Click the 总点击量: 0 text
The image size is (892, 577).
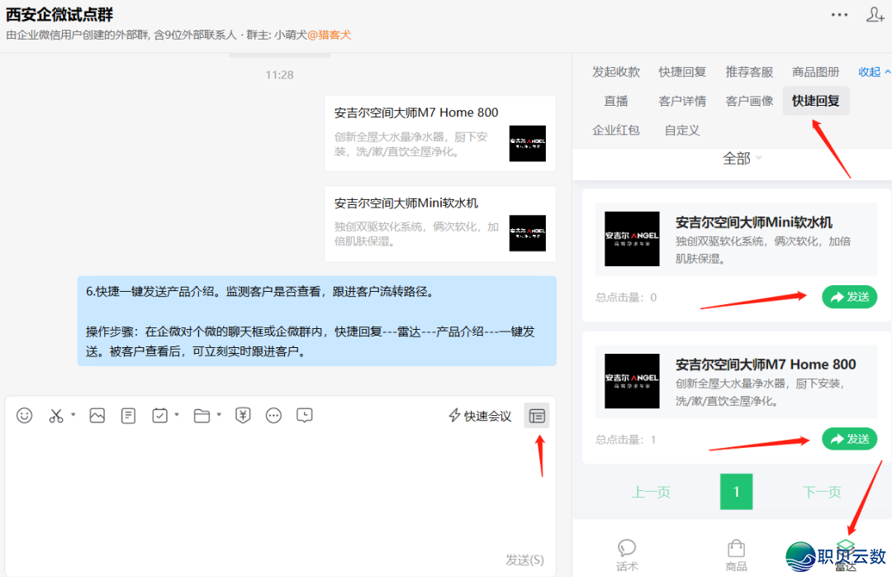pos(626,297)
